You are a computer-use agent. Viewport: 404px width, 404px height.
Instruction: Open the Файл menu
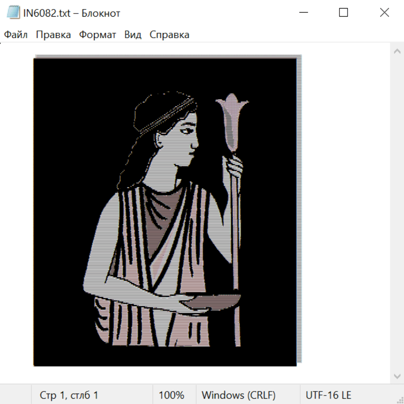click(x=16, y=35)
